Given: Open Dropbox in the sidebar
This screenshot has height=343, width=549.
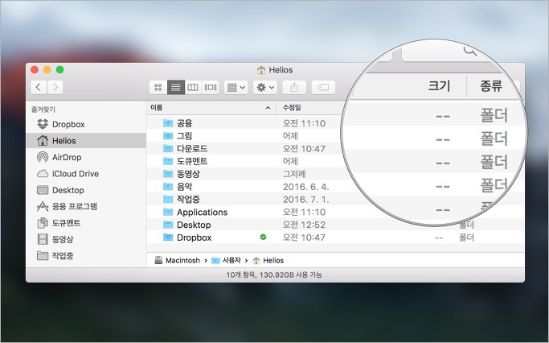Looking at the screenshot, I should (86, 124).
